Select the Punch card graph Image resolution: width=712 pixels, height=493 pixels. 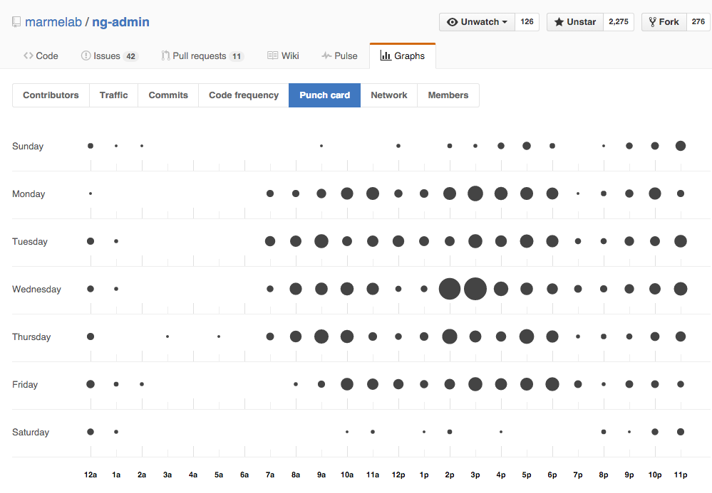click(x=325, y=95)
